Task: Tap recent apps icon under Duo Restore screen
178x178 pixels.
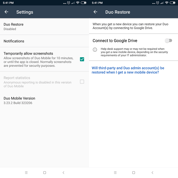Action: tap(115, 173)
